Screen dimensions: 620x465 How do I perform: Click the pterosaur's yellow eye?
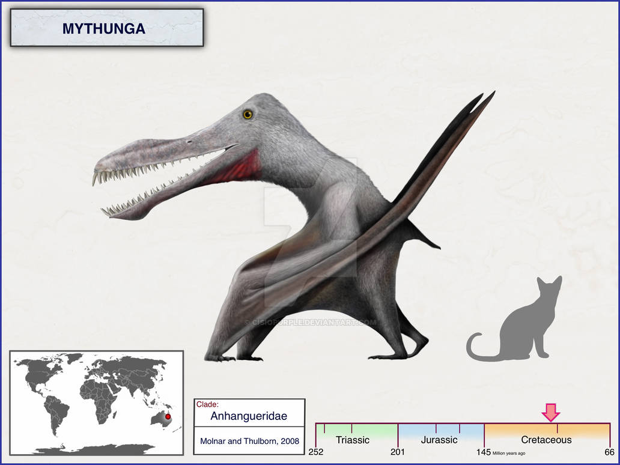[248, 114]
